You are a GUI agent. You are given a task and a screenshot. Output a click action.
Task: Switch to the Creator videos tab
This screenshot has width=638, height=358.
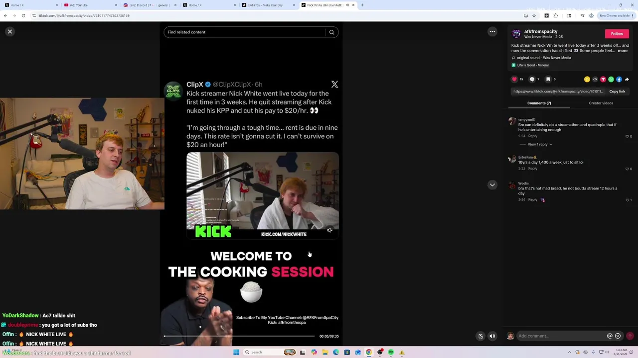pos(601,103)
